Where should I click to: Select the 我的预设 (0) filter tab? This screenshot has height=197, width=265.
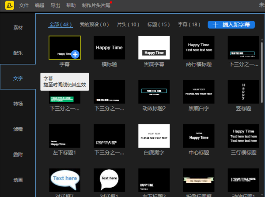point(95,25)
